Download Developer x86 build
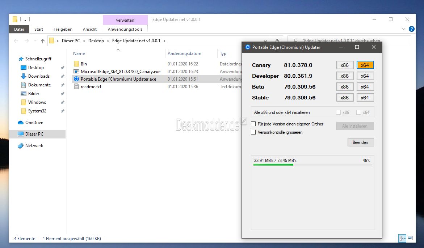 [x=345, y=76]
